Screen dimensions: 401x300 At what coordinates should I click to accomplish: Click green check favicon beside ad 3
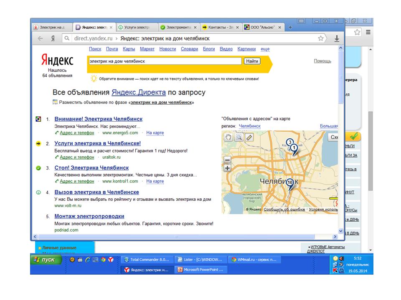38,168
